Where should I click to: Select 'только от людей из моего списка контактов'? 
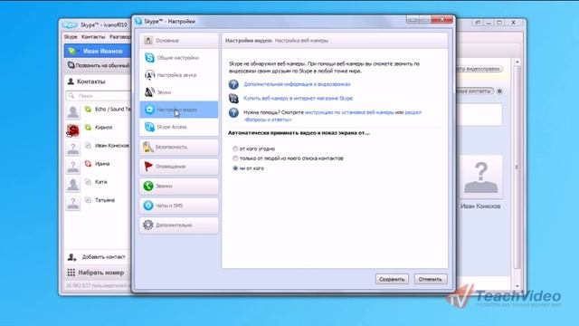pos(235,158)
